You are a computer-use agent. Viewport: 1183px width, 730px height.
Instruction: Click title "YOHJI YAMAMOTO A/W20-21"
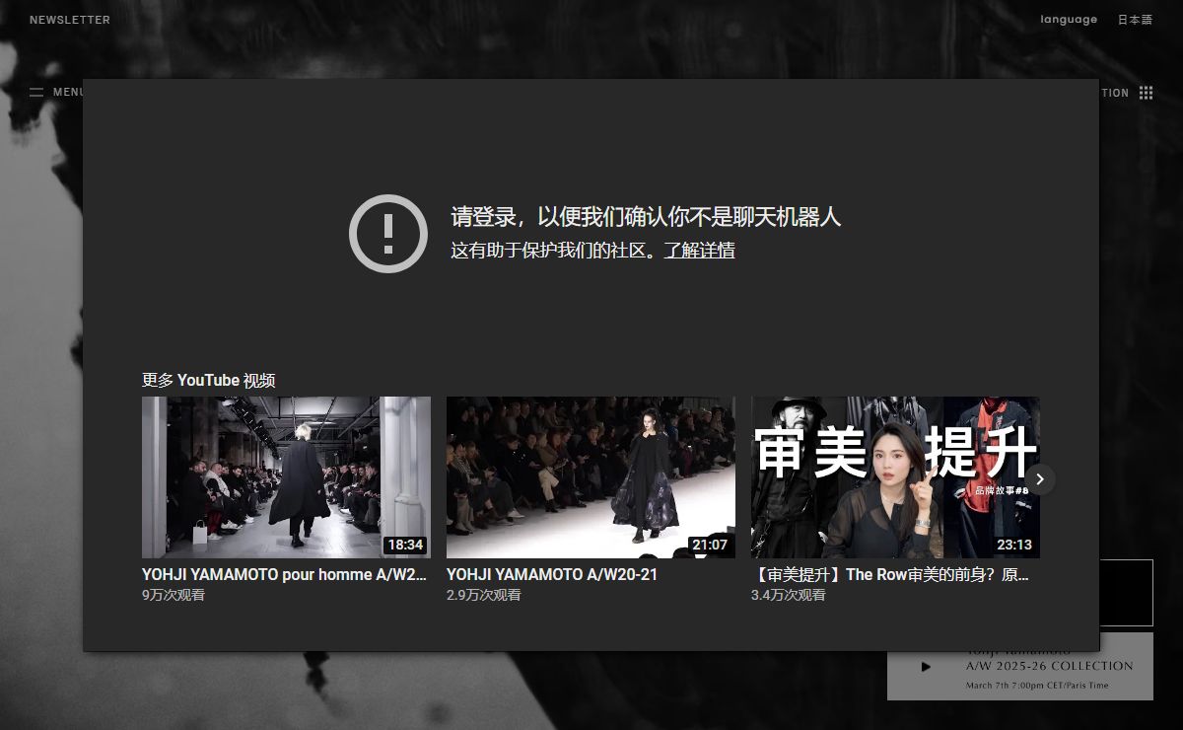point(552,574)
